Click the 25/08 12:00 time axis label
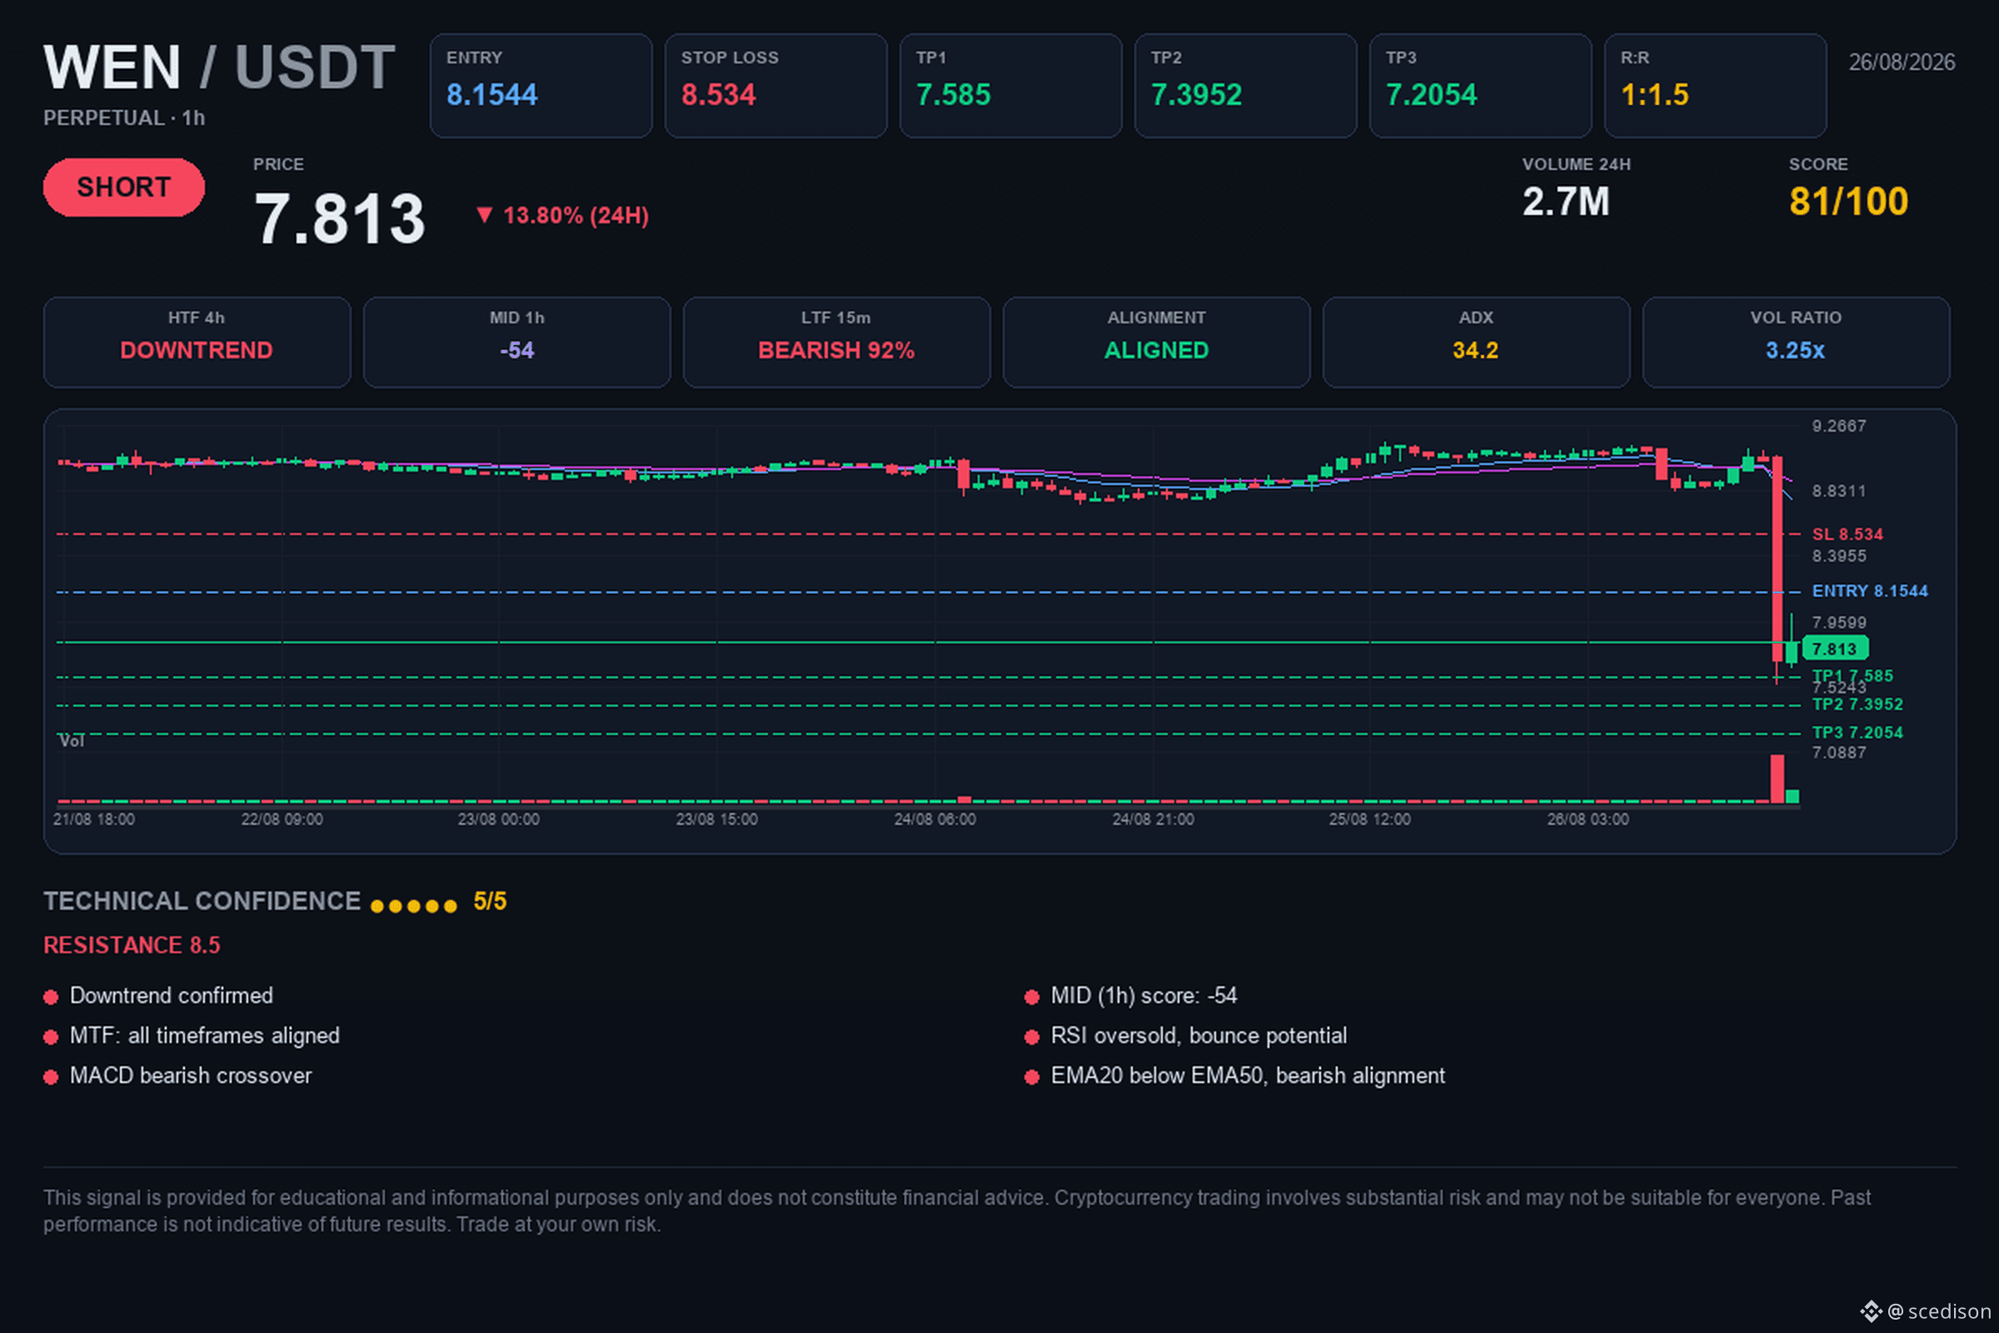 [x=1369, y=820]
